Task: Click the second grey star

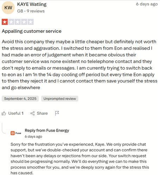Action: point(11,22)
